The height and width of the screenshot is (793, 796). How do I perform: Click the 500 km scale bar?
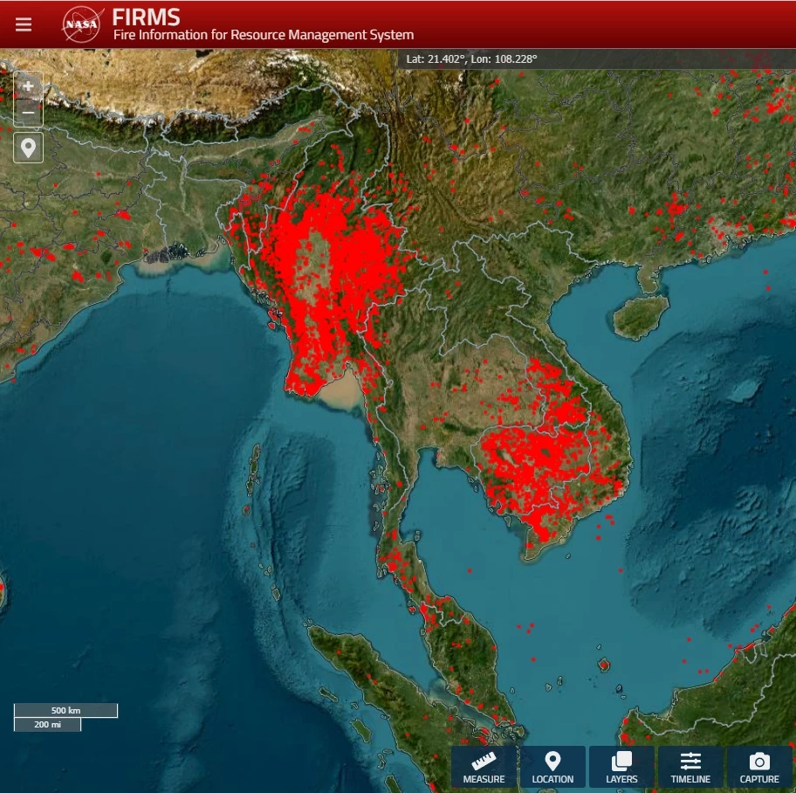point(65,710)
